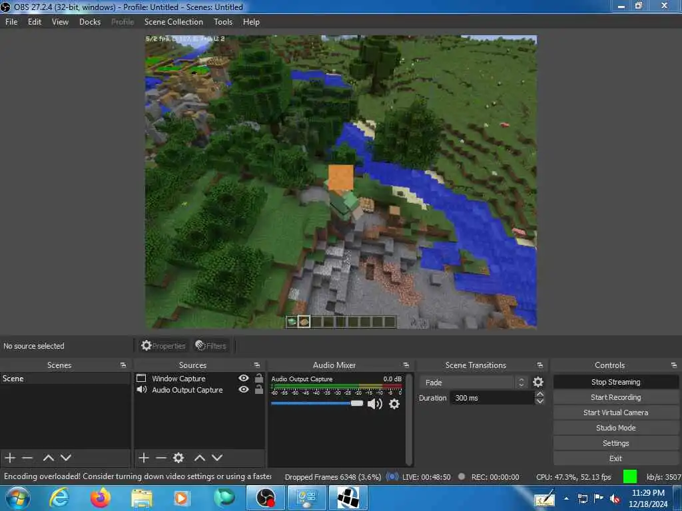The height and width of the screenshot is (511, 682).
Task: Show hidden system tray icons arrow
Action: [x=566, y=498]
